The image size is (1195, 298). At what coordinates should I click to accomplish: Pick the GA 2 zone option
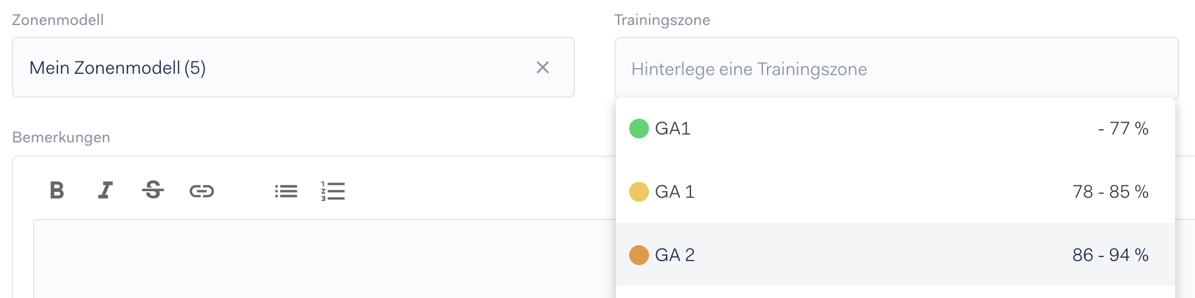click(896, 255)
